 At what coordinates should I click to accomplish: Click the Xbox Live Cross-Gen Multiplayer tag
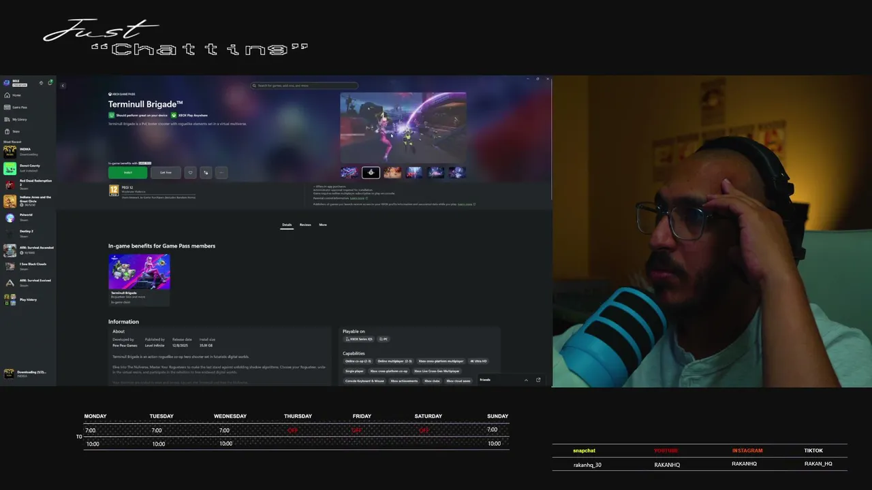coord(437,372)
